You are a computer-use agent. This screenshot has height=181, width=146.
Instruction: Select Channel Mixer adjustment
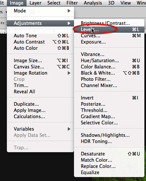click(109, 85)
